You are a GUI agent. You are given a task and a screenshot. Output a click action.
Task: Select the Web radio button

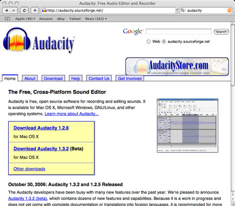[148, 42]
